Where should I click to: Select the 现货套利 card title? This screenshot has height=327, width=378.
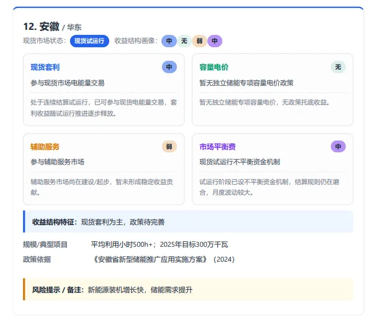point(45,67)
